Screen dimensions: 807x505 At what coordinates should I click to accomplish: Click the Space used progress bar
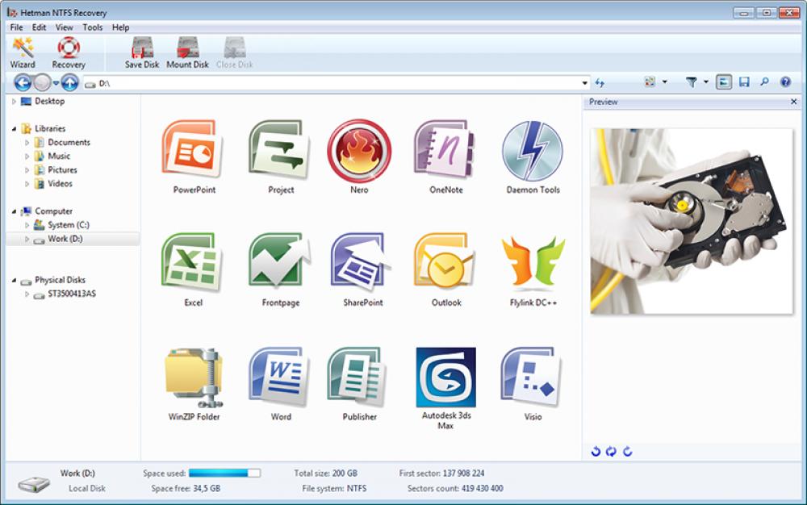[224, 473]
